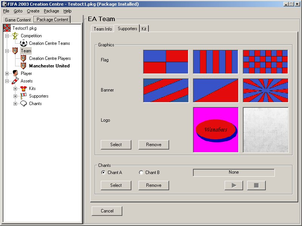
Task: Select the diagonal striped banner thumbnail
Action: point(166,90)
